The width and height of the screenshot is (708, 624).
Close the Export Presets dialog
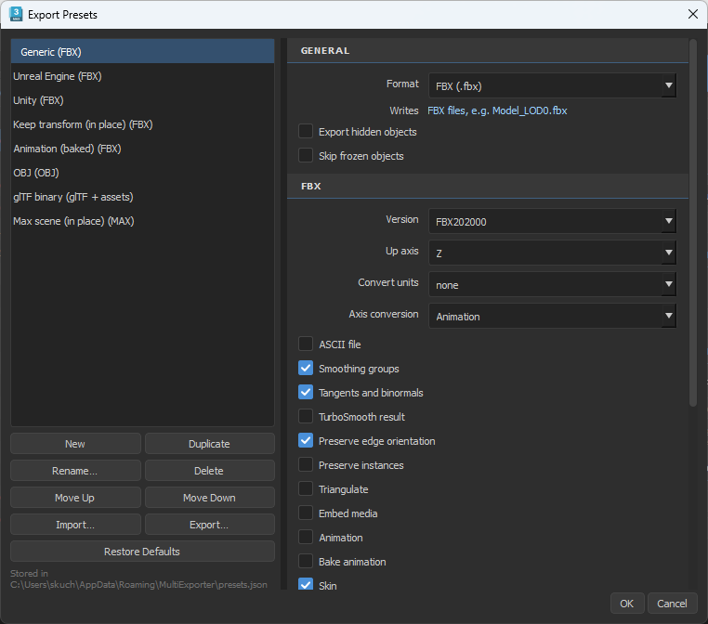(692, 14)
